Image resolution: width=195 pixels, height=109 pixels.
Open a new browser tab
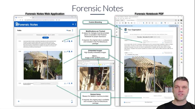[x=33, y=17]
